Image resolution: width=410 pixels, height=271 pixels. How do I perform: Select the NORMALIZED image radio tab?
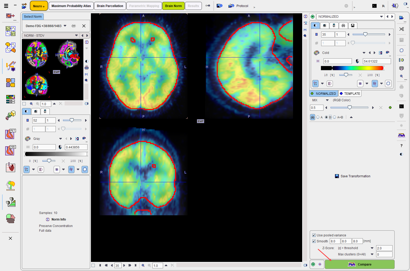(324, 93)
